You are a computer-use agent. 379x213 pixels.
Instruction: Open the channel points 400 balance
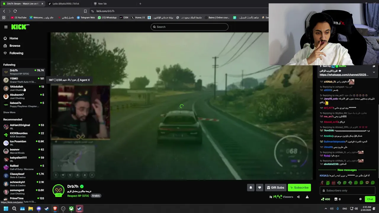325,199
